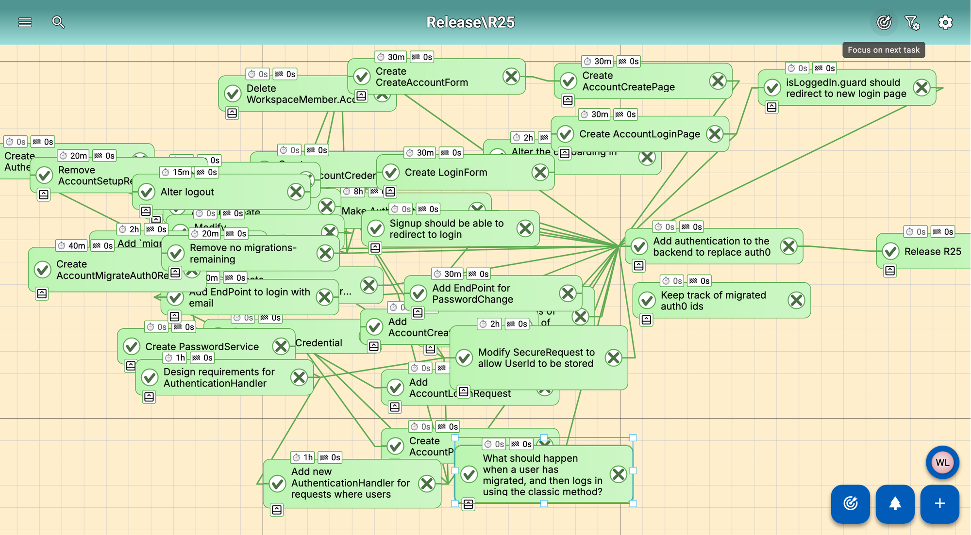Expand details under Design requirements for AuthenticationHandler

tap(149, 398)
